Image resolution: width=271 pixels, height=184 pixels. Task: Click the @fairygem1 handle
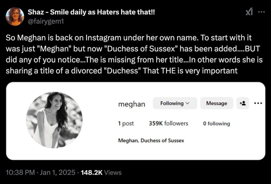[45, 22]
